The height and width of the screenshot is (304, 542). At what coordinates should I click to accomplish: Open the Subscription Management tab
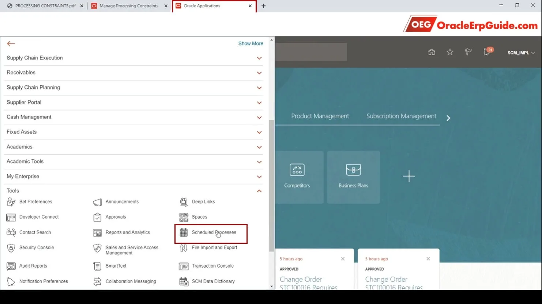coord(401,116)
